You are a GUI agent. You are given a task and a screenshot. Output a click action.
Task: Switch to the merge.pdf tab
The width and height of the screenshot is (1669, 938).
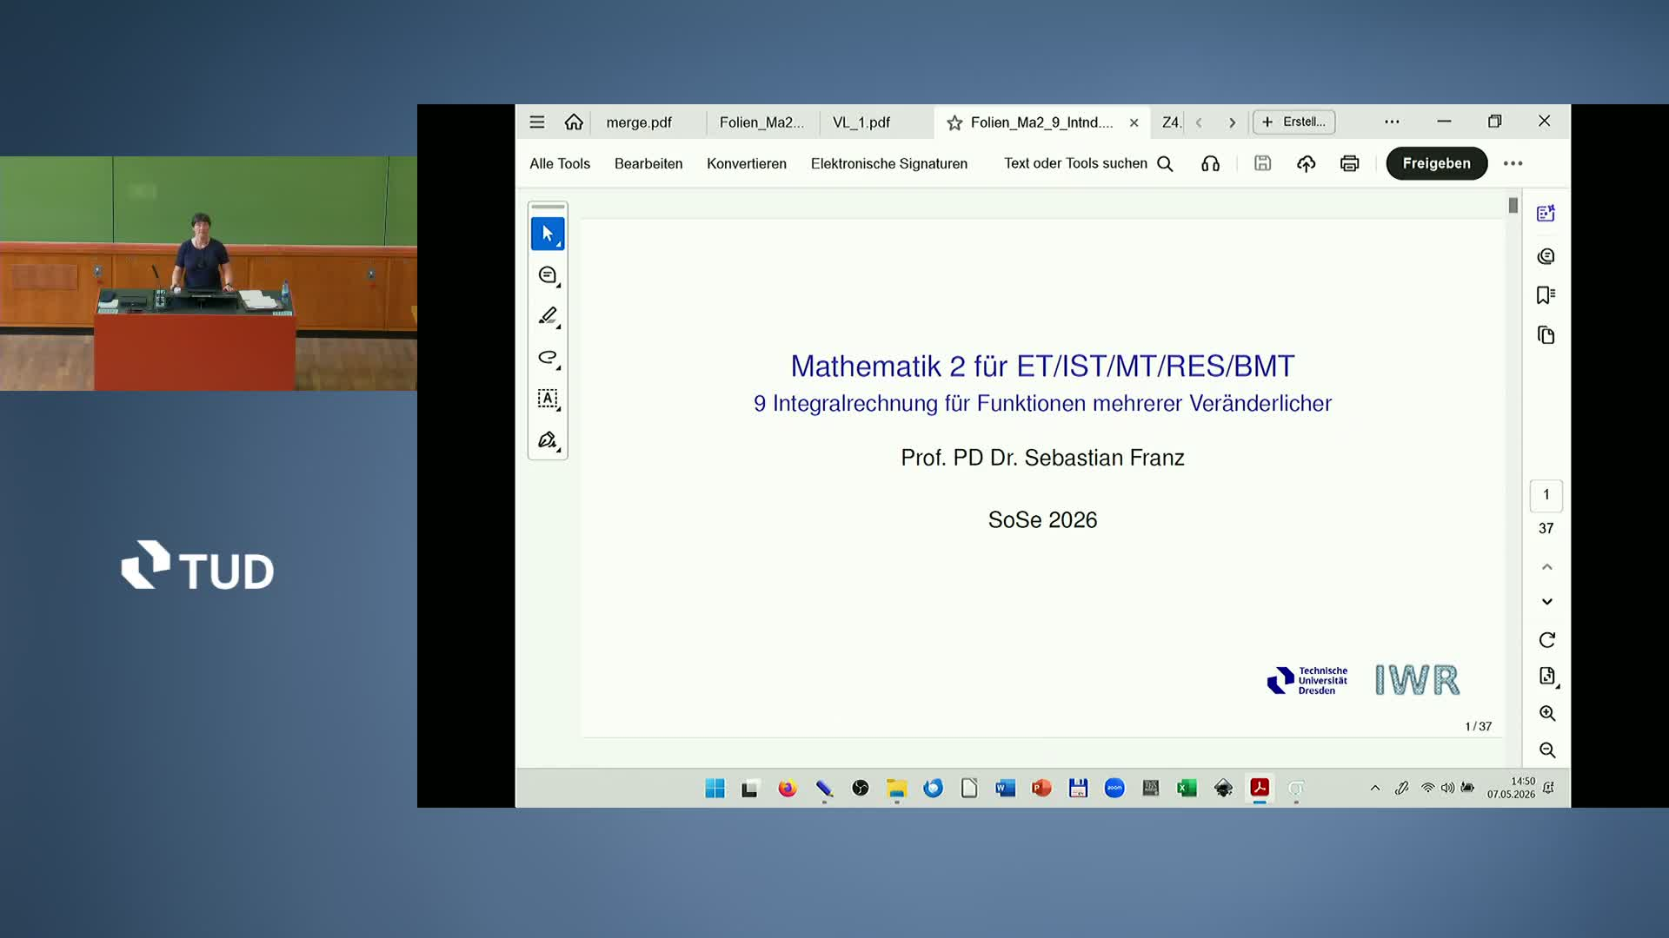639,122
